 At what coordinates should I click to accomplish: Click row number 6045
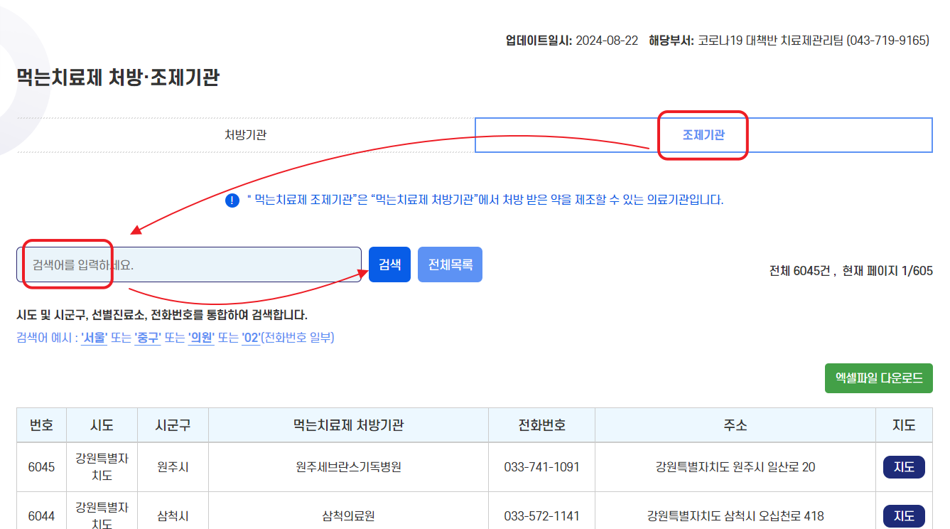pyautogui.click(x=41, y=467)
